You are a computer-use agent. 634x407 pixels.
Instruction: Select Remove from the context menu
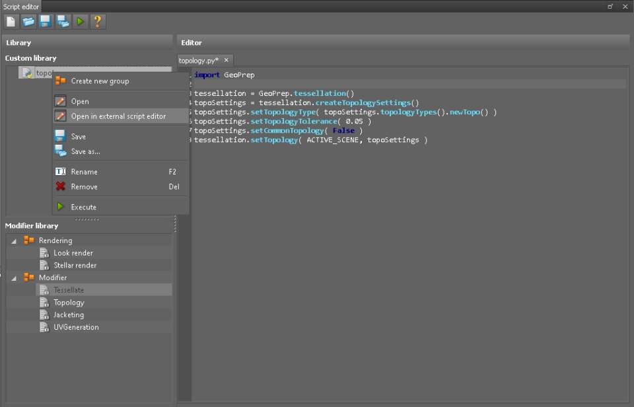[x=84, y=187]
